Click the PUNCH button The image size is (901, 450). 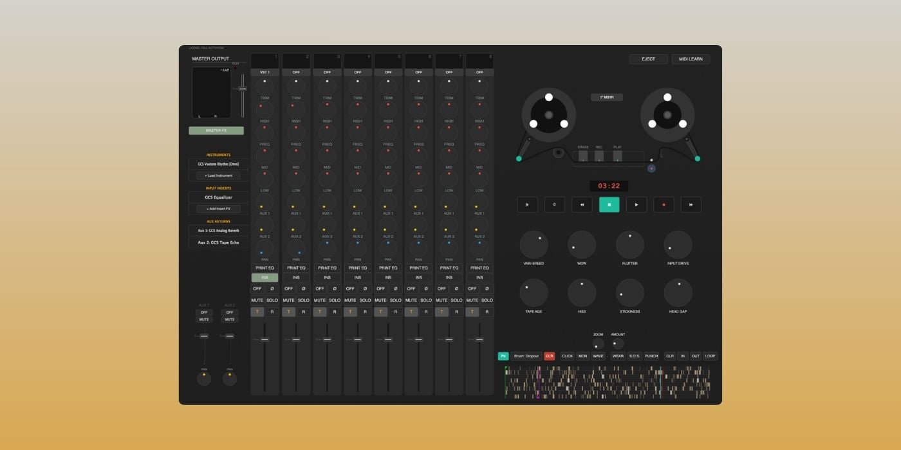coord(651,355)
